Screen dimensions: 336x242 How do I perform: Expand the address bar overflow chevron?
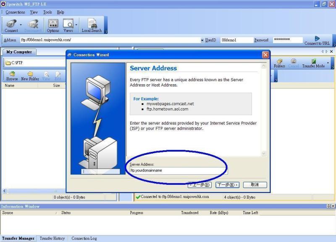(334, 45)
